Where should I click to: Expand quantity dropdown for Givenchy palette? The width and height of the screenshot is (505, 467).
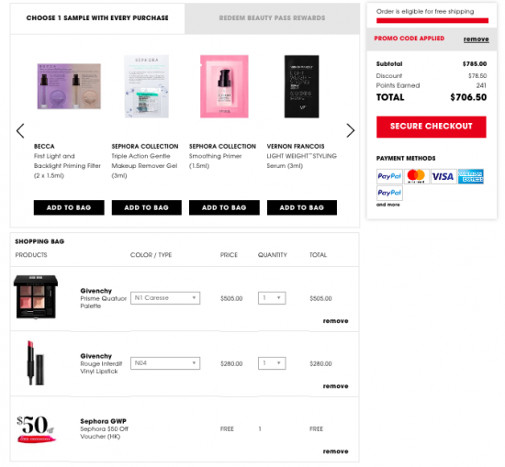click(x=272, y=298)
